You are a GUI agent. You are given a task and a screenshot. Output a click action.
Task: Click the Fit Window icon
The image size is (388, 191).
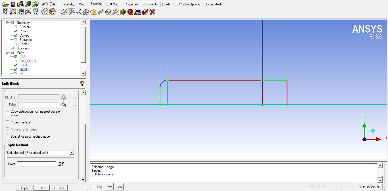point(5,11)
